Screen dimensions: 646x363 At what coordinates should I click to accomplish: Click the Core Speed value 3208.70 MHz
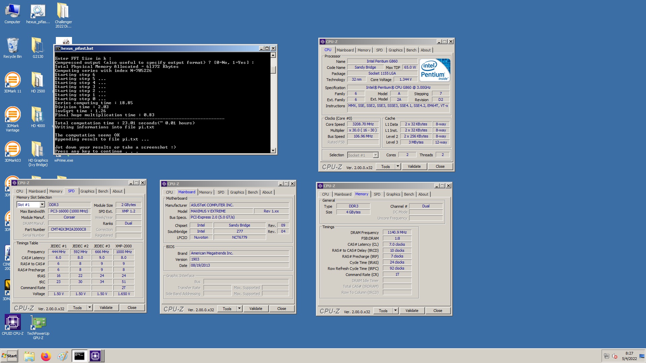(x=363, y=124)
